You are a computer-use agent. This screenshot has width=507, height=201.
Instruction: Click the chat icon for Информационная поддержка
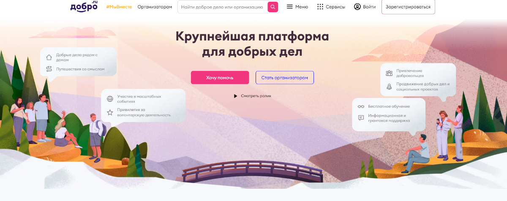(361, 118)
